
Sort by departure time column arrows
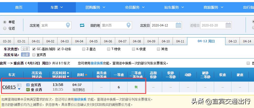tap(68, 75)
